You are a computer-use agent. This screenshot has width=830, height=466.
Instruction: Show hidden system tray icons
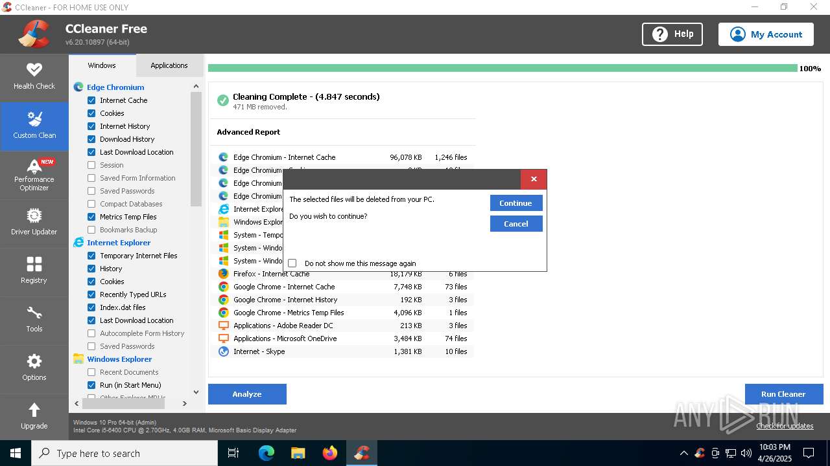click(x=683, y=453)
